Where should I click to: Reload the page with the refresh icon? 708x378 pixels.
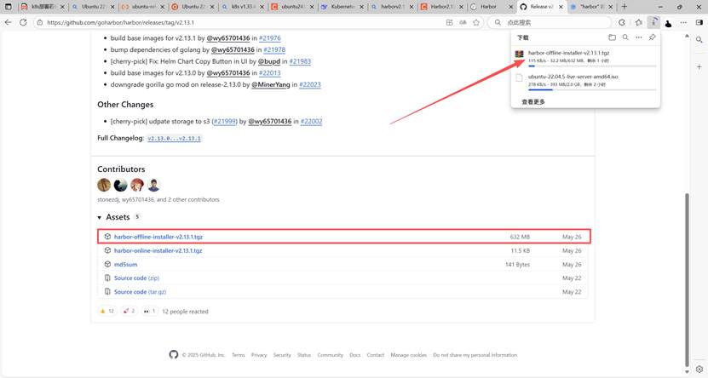click(23, 22)
